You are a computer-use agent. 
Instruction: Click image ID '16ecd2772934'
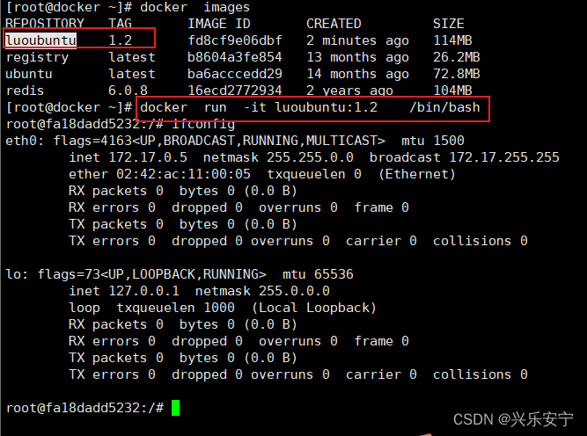point(235,91)
